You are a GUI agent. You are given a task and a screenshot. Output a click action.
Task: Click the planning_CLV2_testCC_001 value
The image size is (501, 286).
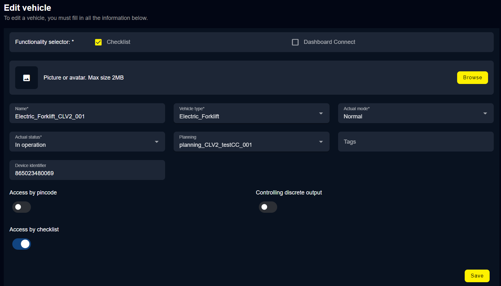tap(216, 145)
